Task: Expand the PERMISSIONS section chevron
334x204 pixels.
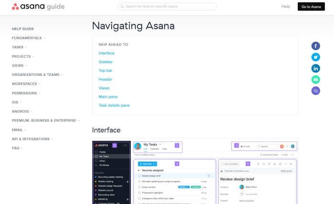Action: [39, 93]
